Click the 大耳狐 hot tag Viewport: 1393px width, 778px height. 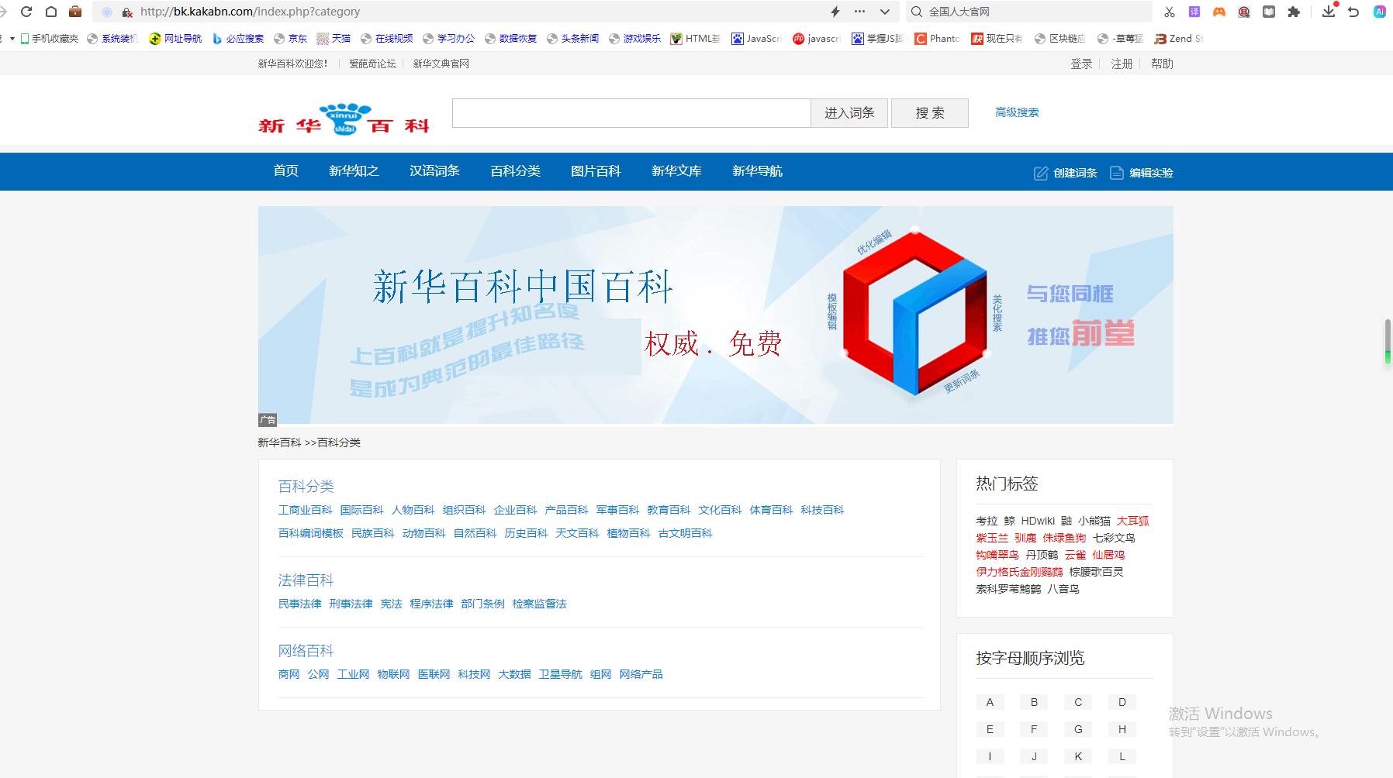(1132, 521)
